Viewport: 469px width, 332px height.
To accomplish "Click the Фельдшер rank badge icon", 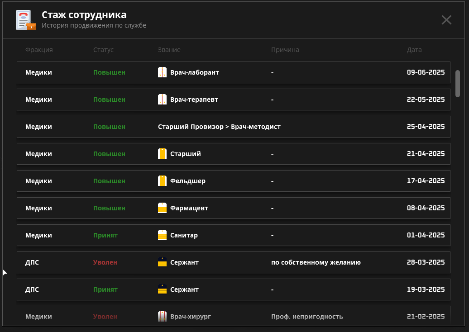I will (x=162, y=181).
